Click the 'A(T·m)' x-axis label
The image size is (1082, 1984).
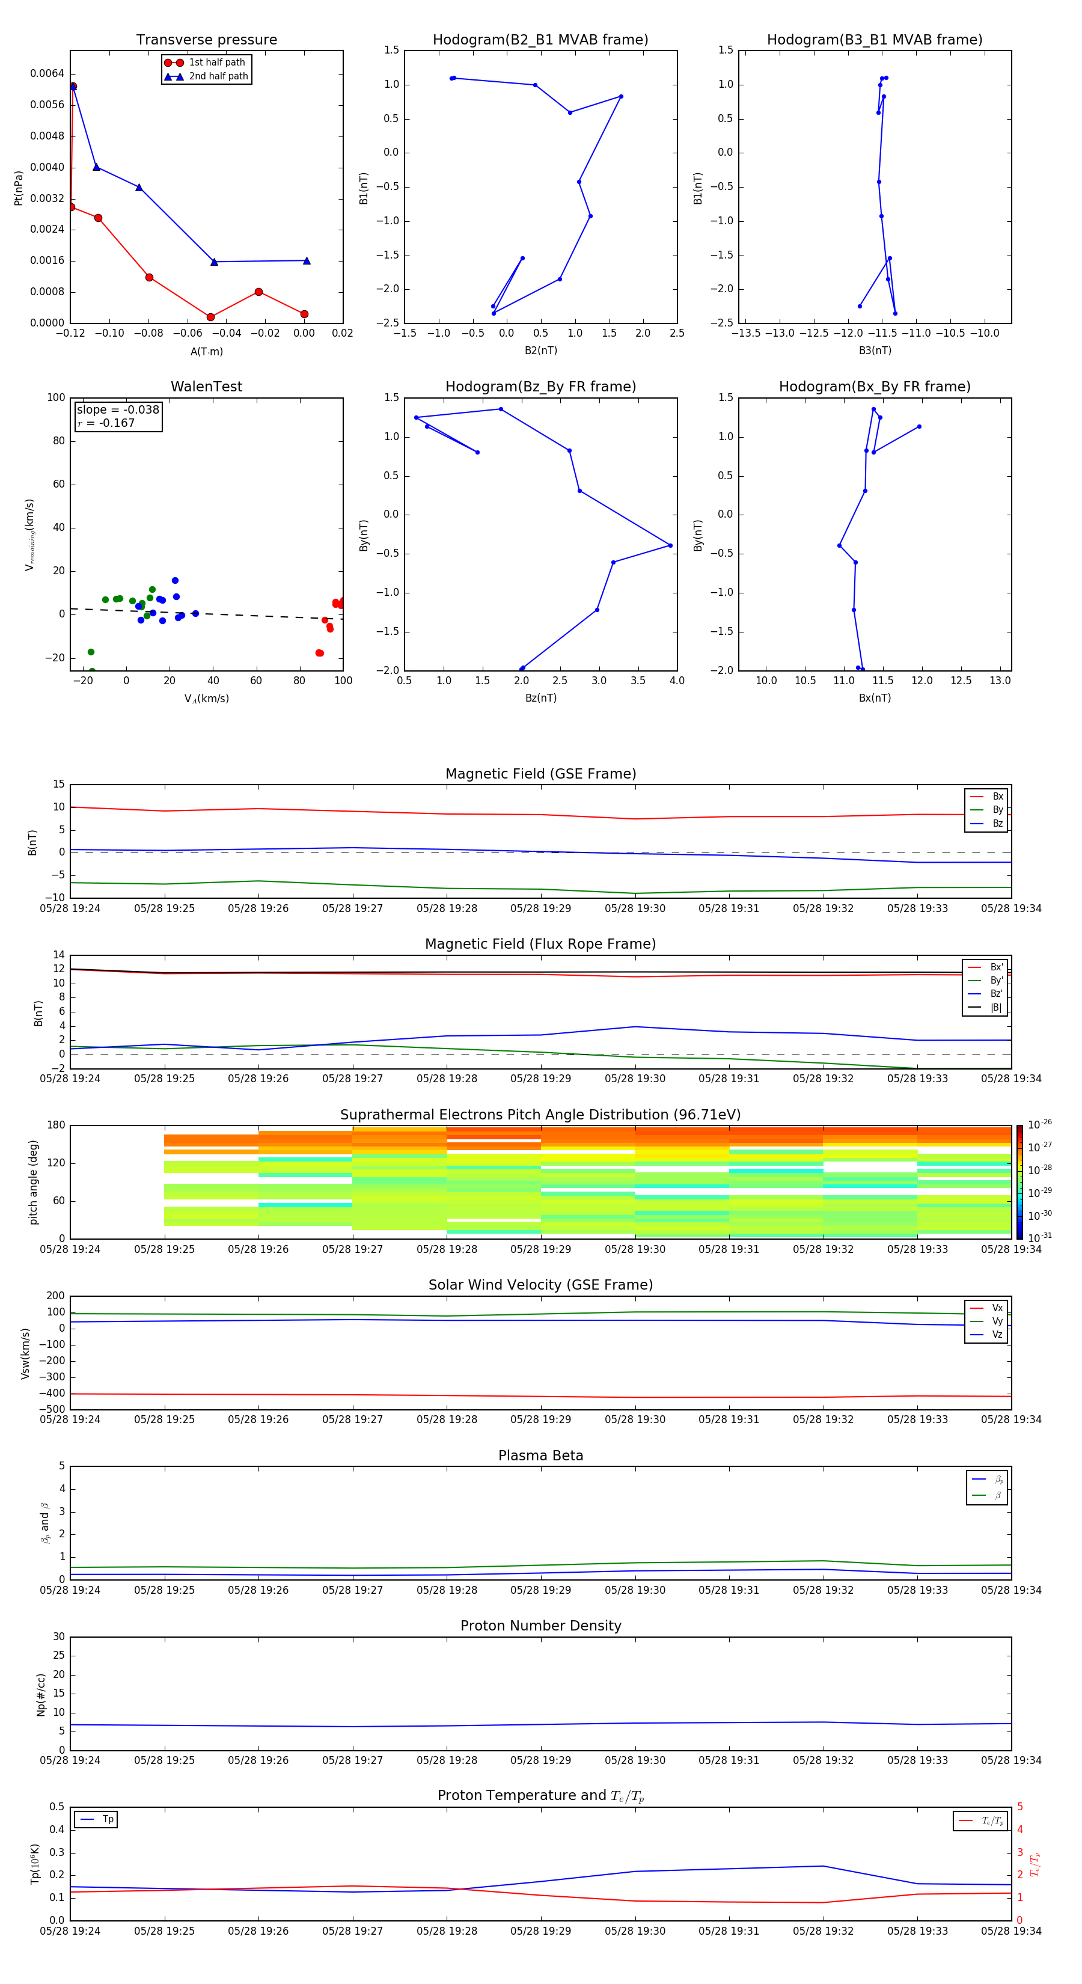pos(206,352)
